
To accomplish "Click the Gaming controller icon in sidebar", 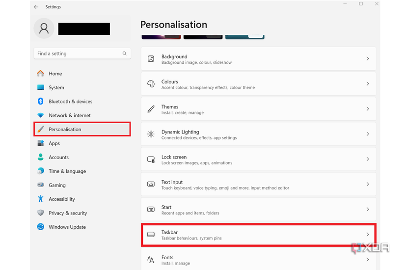I will (x=41, y=185).
